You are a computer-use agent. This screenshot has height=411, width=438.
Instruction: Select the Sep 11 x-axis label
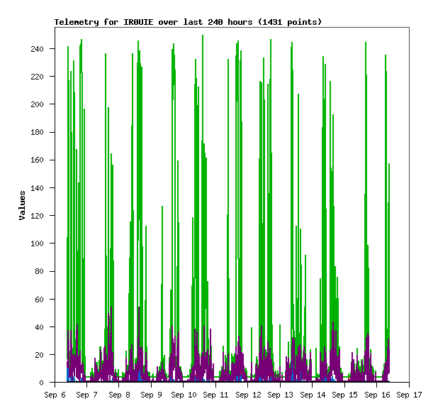(215, 395)
